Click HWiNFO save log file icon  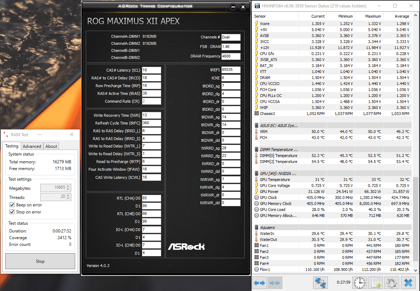point(376,283)
